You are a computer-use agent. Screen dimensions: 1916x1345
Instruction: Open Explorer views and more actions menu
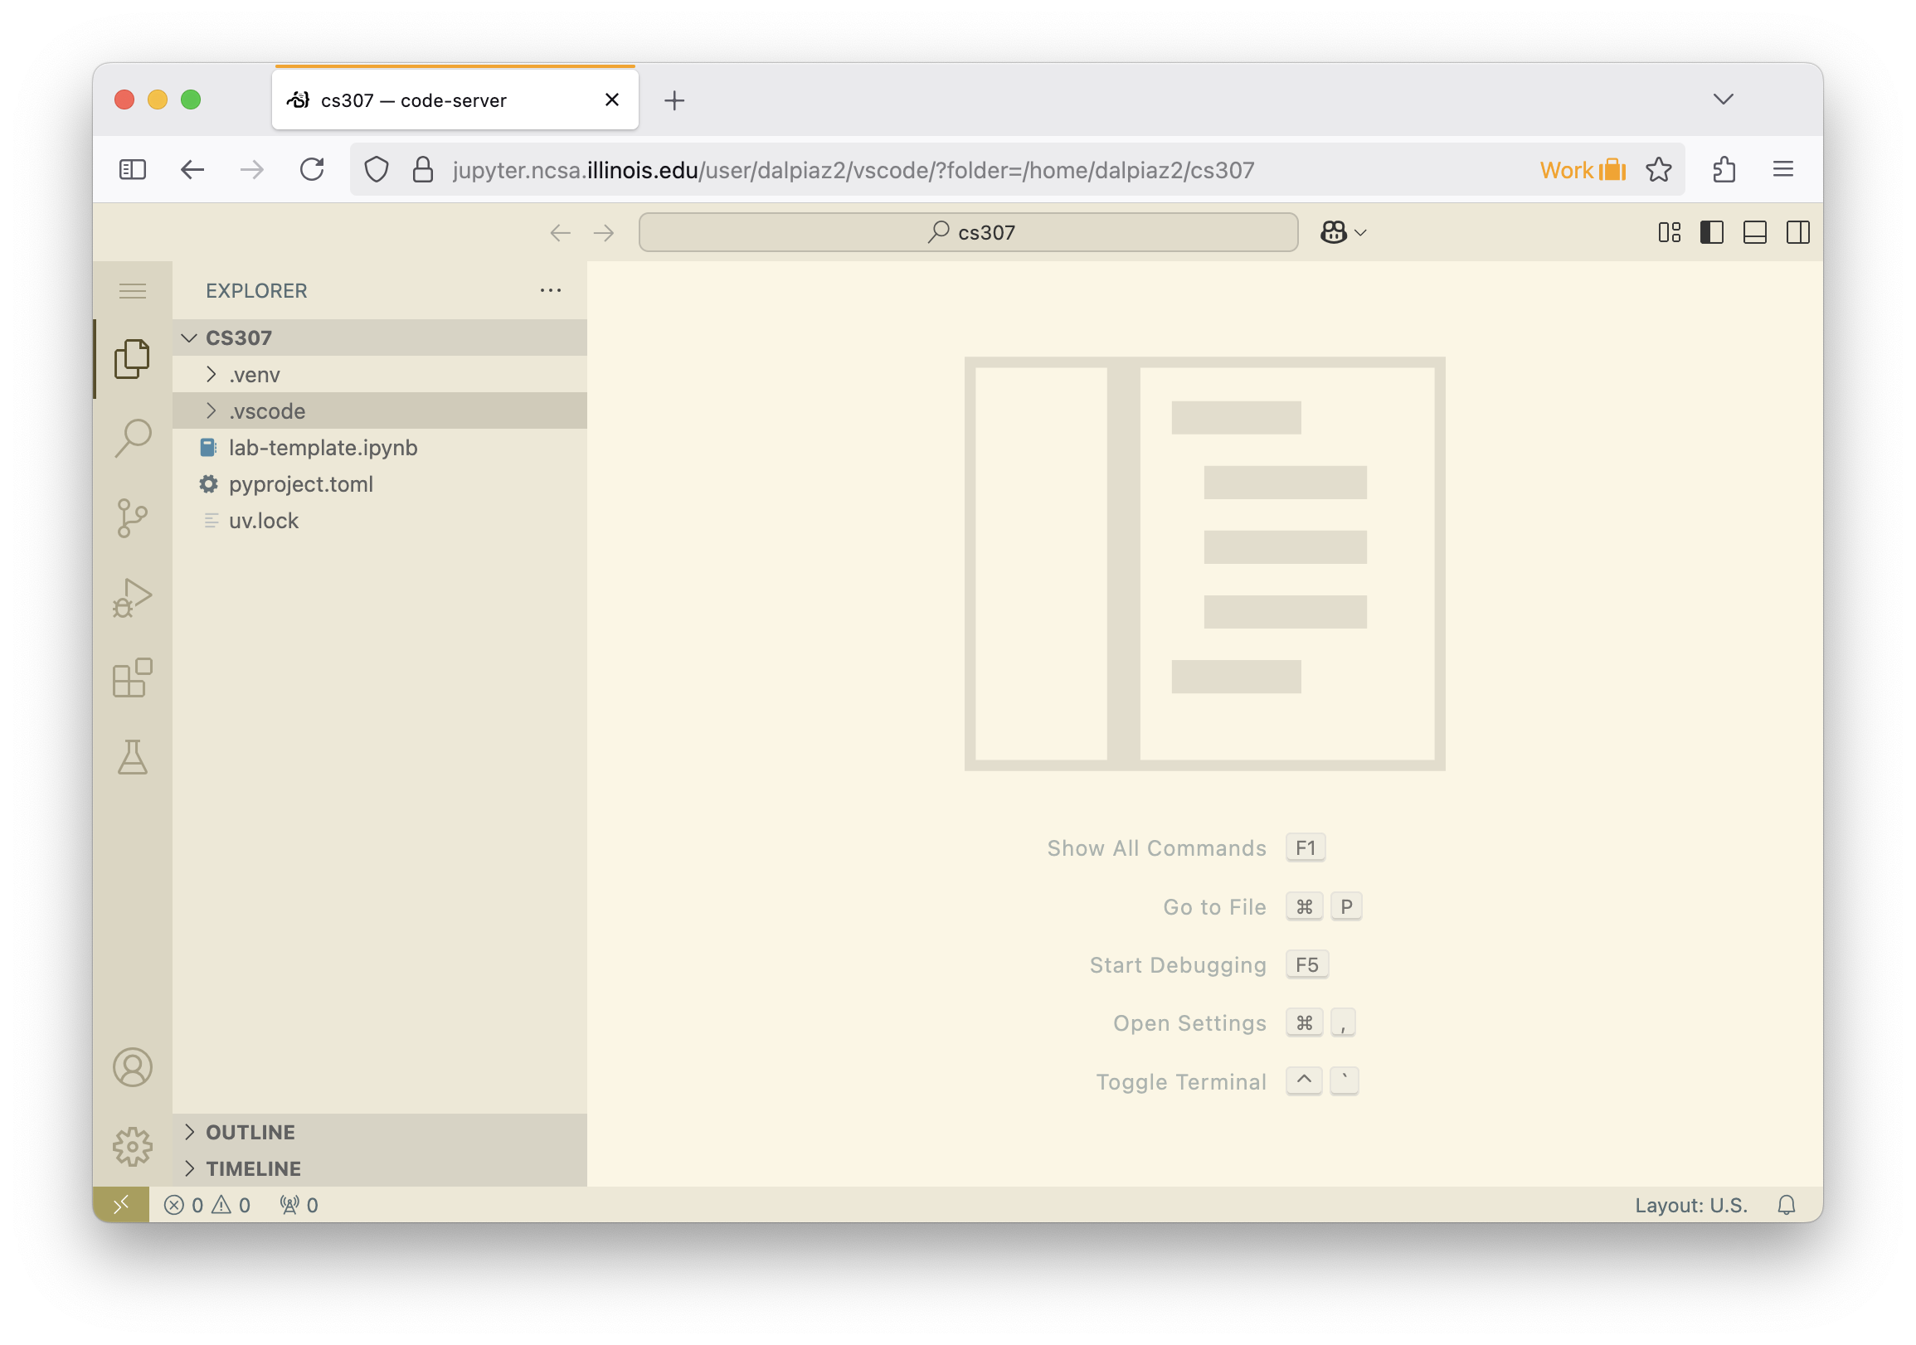[550, 291]
